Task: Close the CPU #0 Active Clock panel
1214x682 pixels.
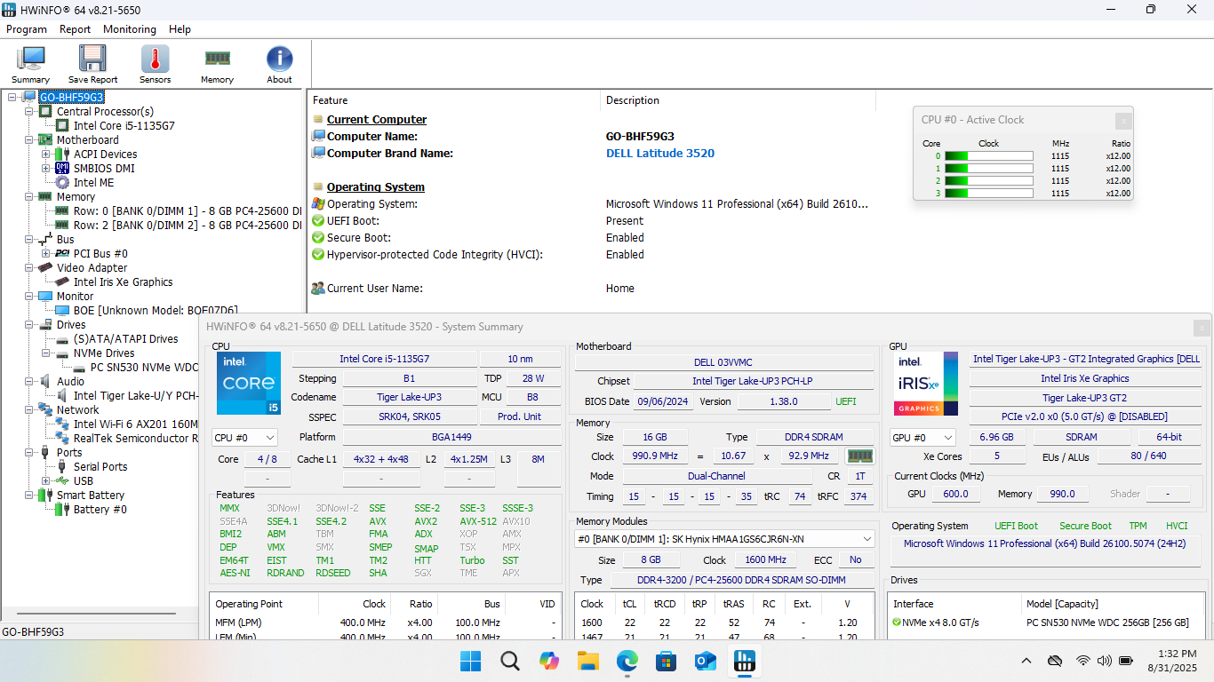Action: (x=1123, y=120)
